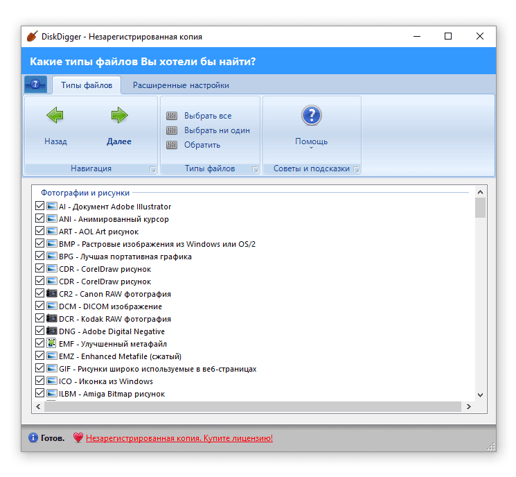
Task: Expand the Навигация group launcher
Action: click(152, 169)
